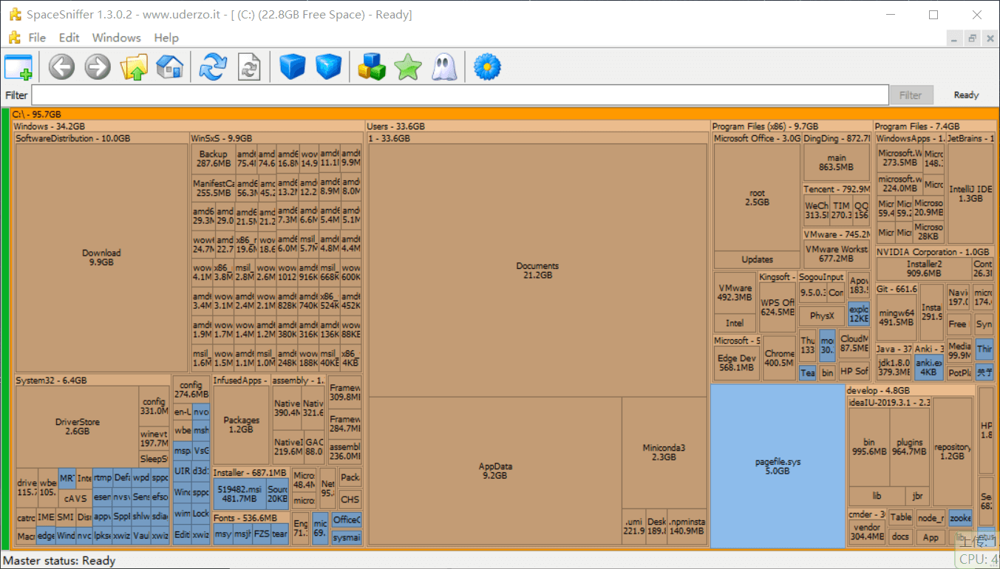Screen dimensions: 1000x569
Task: Toggle the ghost toolbar icon
Action: pos(444,67)
